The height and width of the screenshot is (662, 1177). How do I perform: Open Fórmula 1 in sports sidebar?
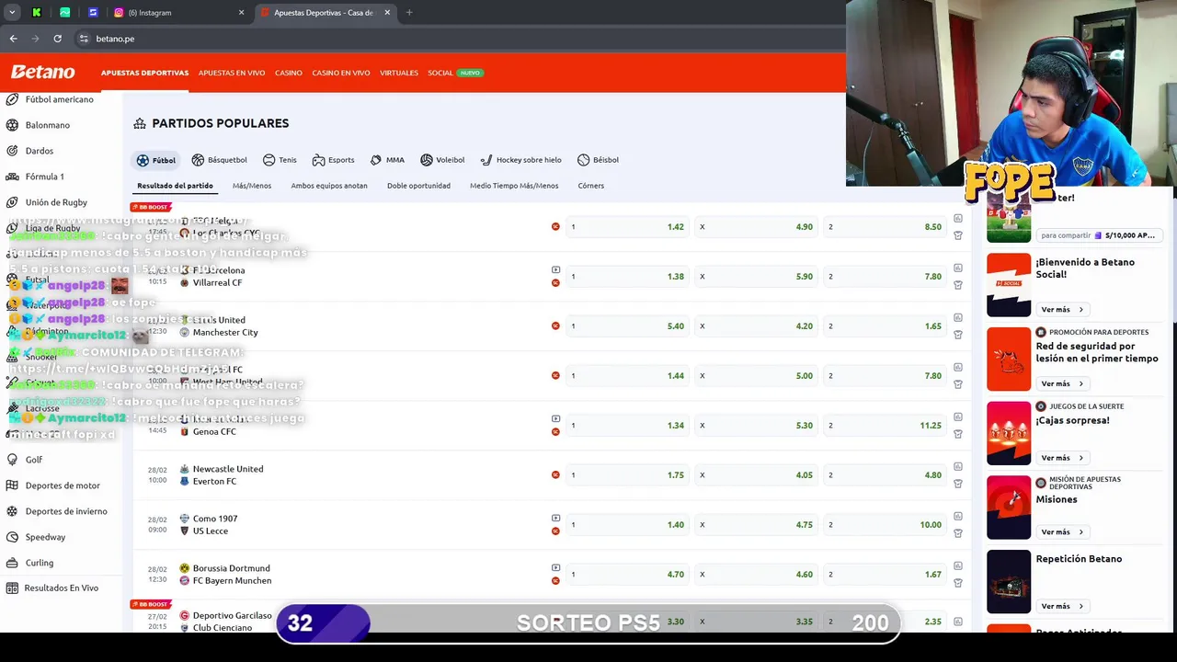(x=44, y=177)
